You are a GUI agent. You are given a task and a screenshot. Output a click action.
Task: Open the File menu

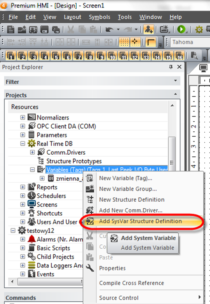tap(13, 17)
